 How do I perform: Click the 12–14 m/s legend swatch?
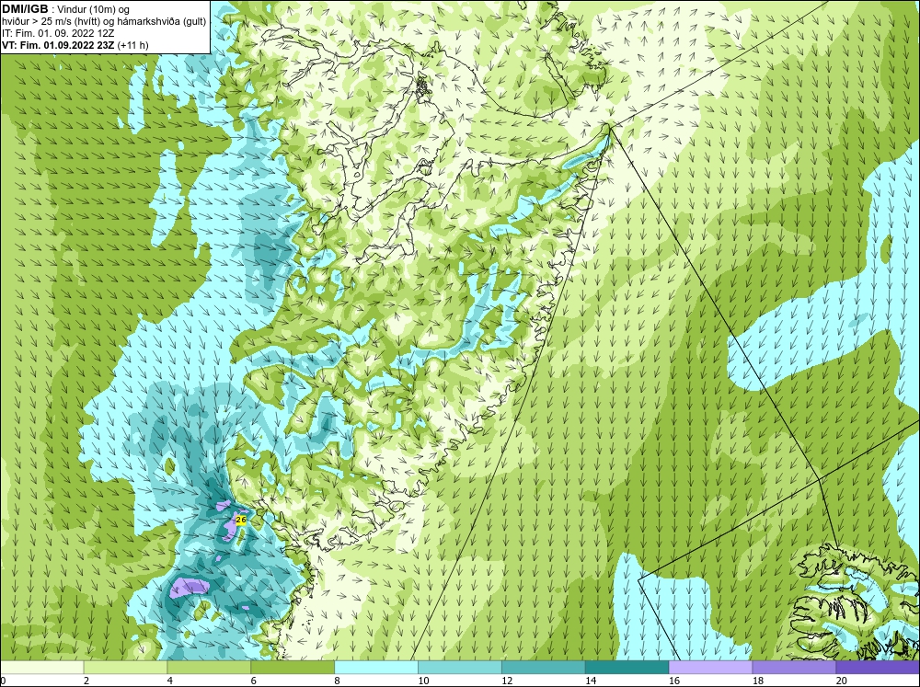coord(544,667)
